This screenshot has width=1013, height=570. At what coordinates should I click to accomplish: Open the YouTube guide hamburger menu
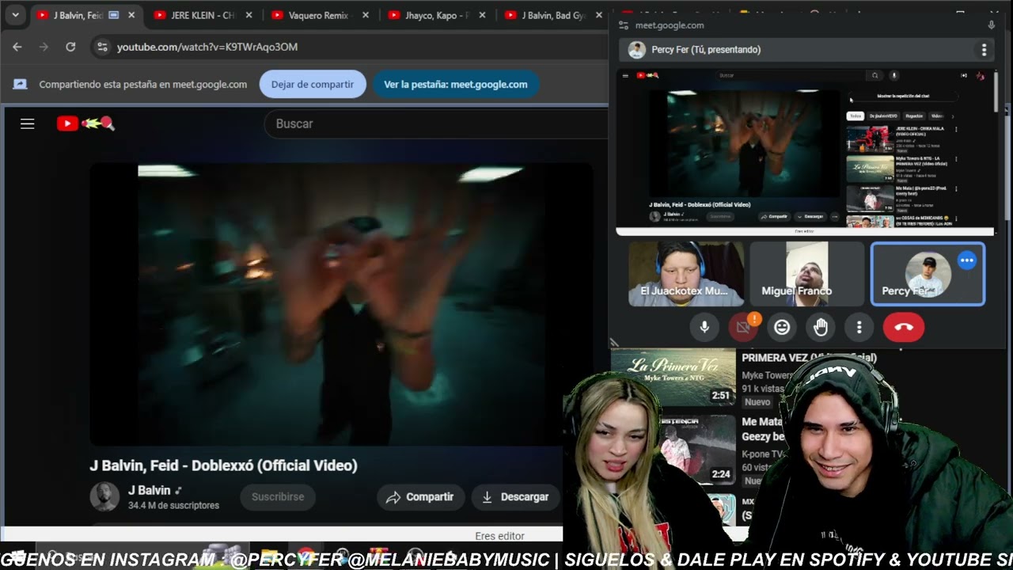pos(28,123)
